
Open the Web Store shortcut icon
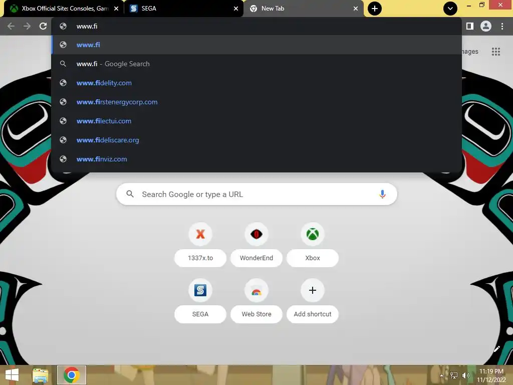256,290
